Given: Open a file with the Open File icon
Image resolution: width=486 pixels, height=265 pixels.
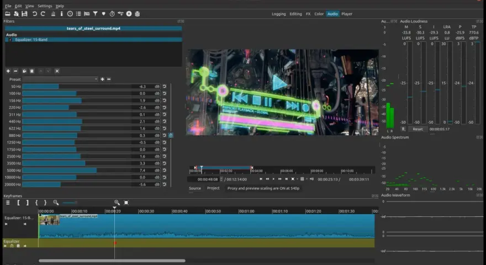Looking at the screenshot, I should click(7, 14).
